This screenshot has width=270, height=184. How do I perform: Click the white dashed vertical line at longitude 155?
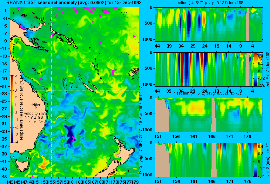(52, 92)
